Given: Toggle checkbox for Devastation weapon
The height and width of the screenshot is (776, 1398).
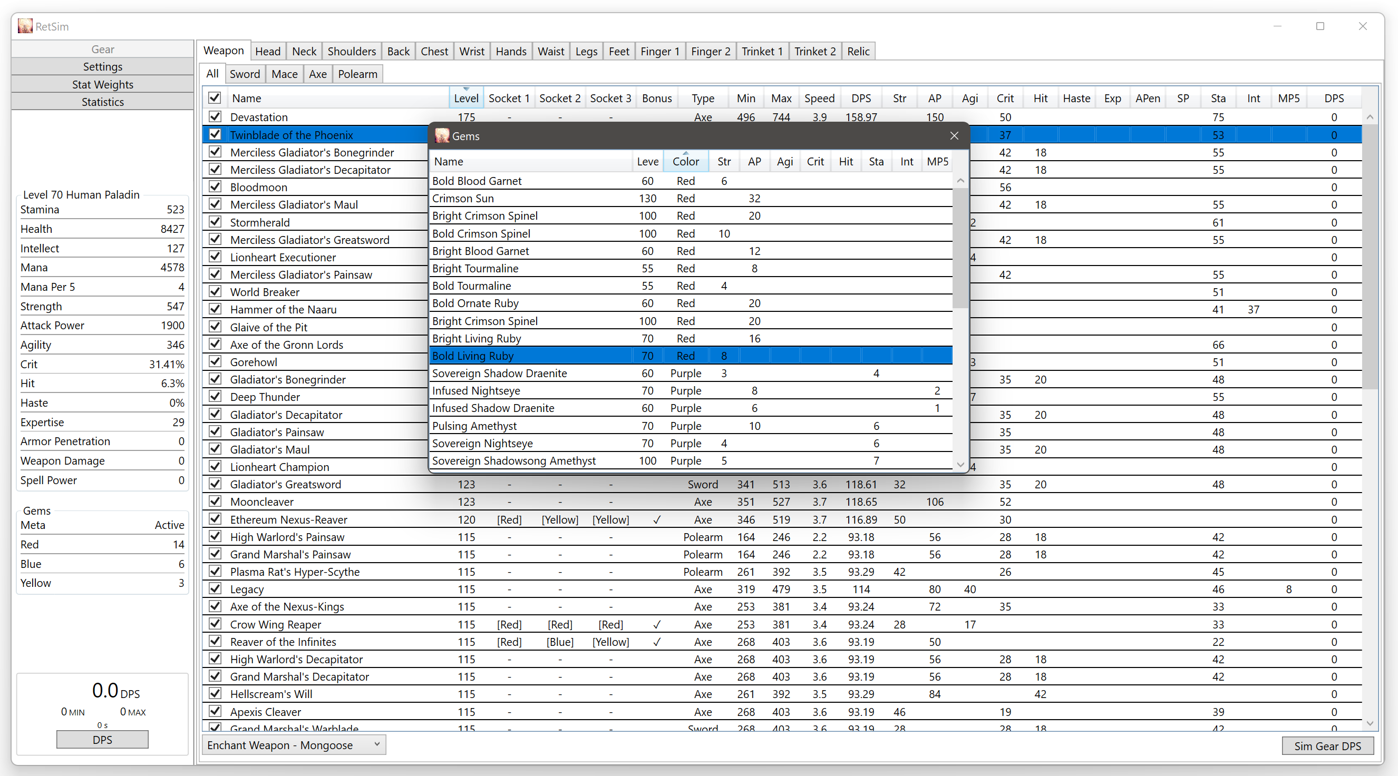Looking at the screenshot, I should pyautogui.click(x=214, y=116).
